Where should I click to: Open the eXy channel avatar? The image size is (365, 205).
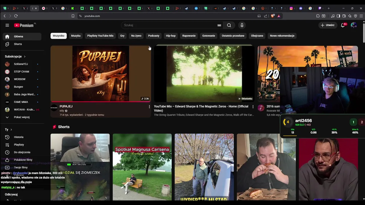[54, 108]
